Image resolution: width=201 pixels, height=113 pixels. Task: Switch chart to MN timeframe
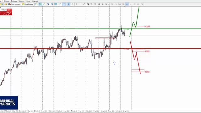click(x=142, y=4)
